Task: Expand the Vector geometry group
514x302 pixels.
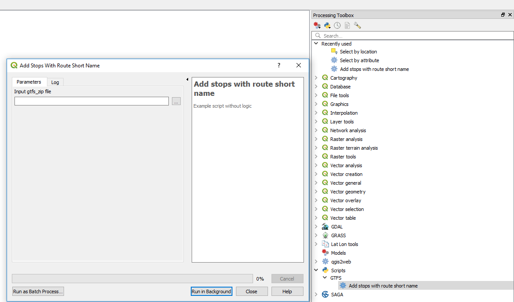Action: click(x=316, y=192)
